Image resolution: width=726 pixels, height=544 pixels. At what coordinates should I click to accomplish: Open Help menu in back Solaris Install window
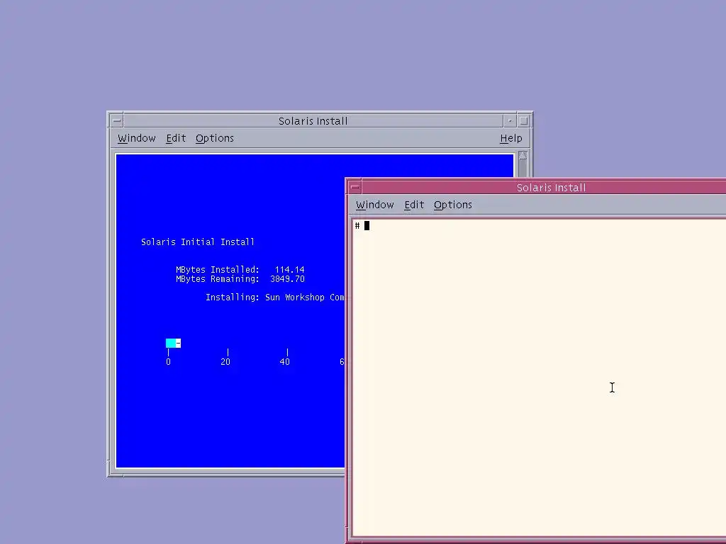pyautogui.click(x=510, y=138)
